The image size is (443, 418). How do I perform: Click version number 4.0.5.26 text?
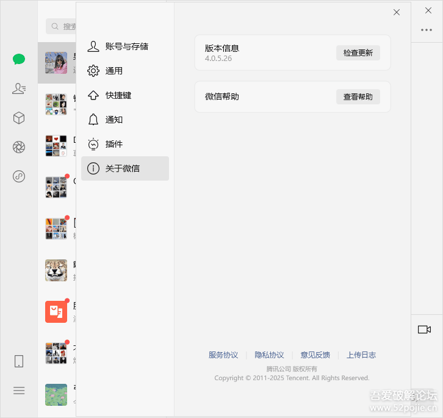[x=218, y=59]
